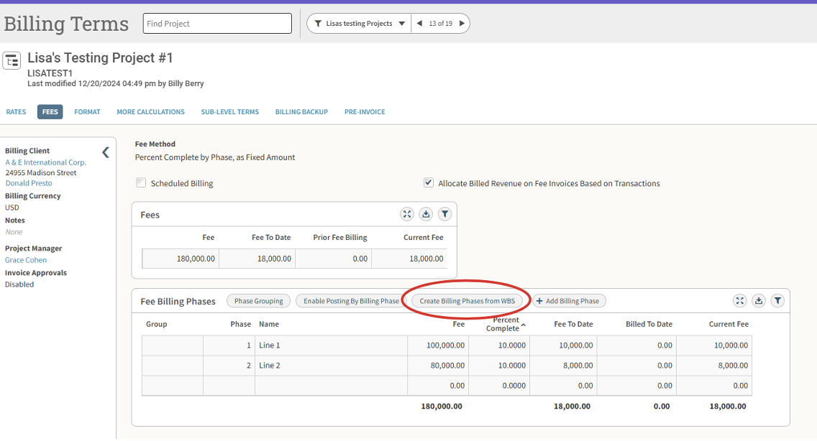Toggle Scheduled Billing checkbox
The image size is (817, 441).
[x=141, y=182]
